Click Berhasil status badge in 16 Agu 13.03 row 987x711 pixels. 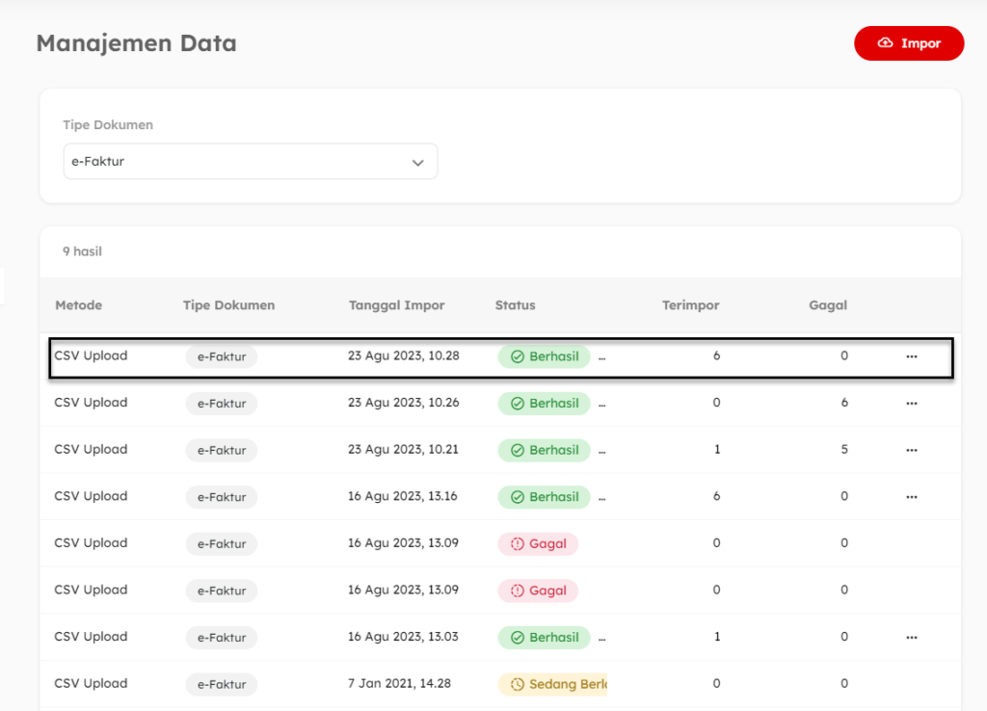544,638
